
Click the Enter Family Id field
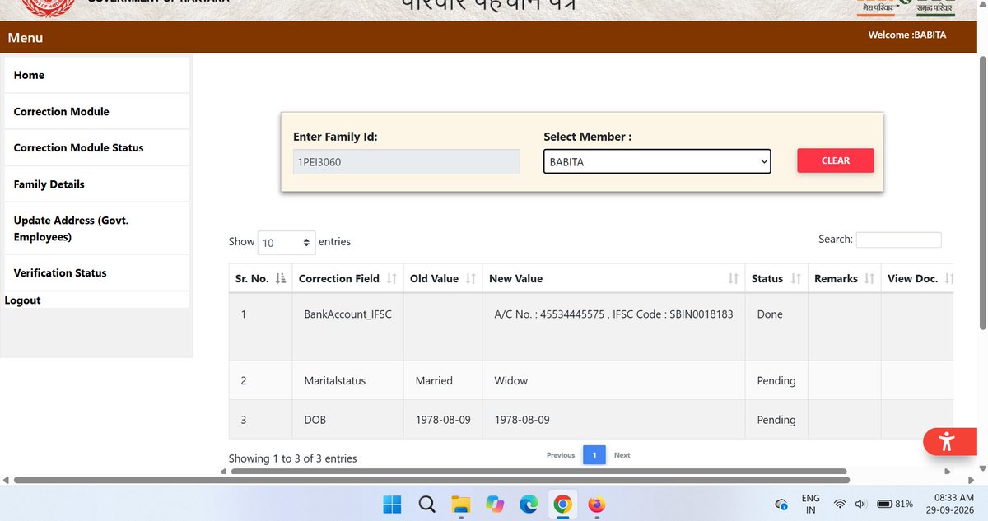tap(407, 161)
